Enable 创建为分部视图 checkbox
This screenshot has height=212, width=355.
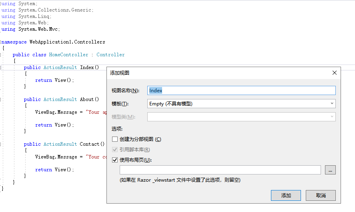pyautogui.click(x=115, y=139)
